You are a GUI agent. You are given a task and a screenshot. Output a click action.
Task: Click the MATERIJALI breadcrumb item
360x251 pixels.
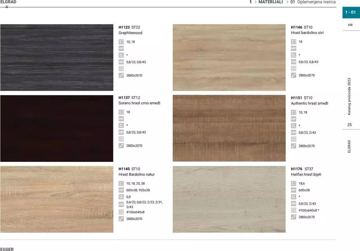(271, 2)
